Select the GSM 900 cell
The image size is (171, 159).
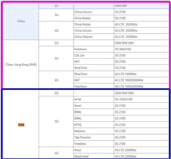tap(141, 6)
